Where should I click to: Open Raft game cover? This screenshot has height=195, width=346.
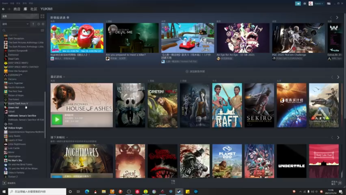(x=227, y=105)
